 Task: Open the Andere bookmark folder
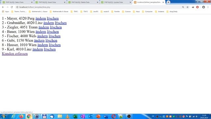coord(160,12)
